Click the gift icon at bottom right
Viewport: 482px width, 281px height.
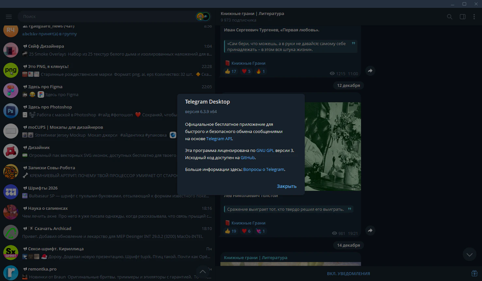[x=474, y=273]
